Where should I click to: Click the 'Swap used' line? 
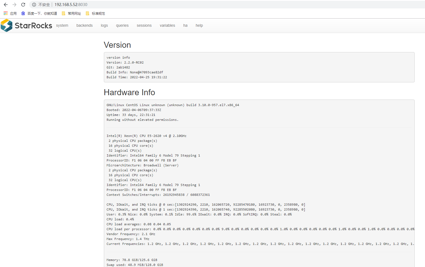coord(135,265)
